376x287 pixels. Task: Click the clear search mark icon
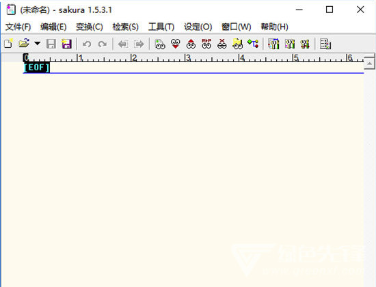pos(221,44)
